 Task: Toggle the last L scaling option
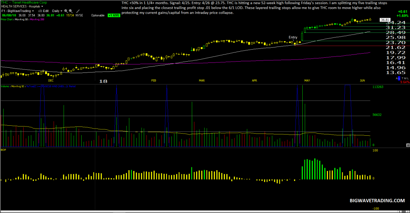coord(408,78)
